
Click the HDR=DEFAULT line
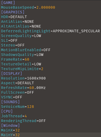click(x=14, y=17)
